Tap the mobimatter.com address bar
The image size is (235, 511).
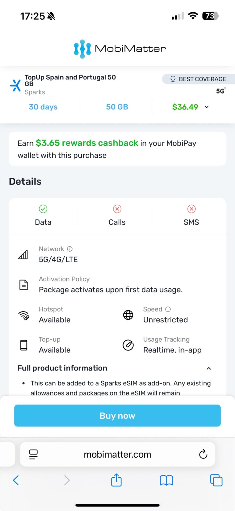(x=117, y=454)
